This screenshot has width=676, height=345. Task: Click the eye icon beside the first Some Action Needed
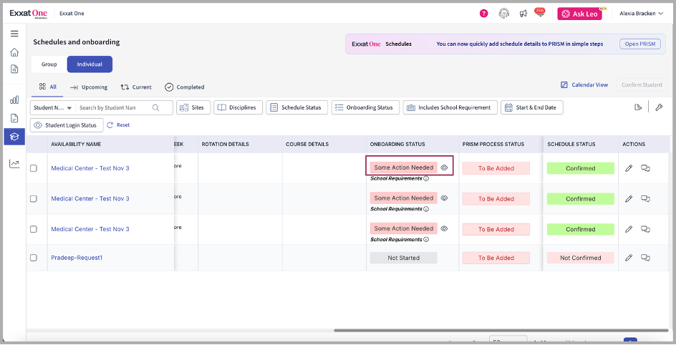[444, 167]
